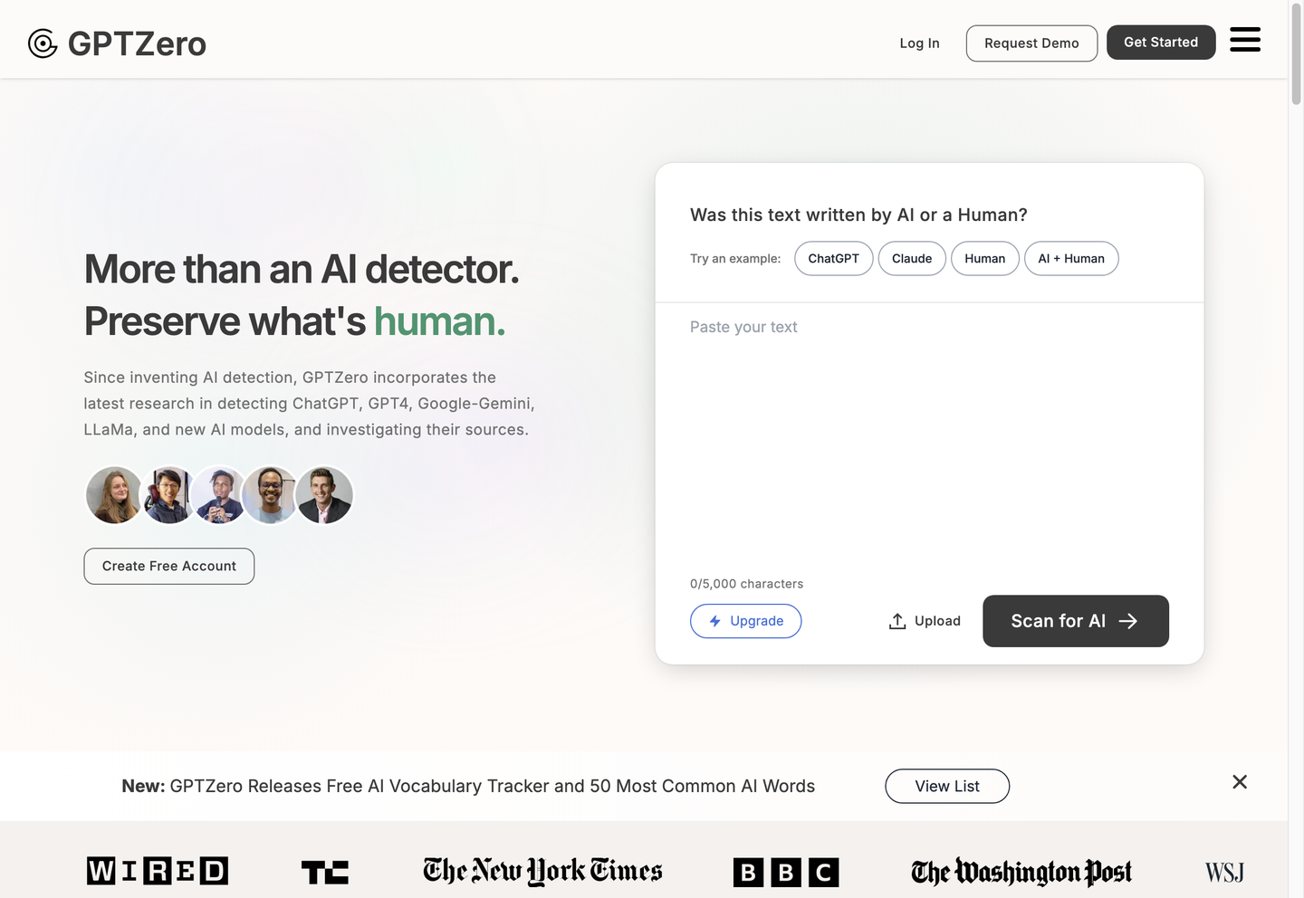Try the Human example

tap(984, 259)
